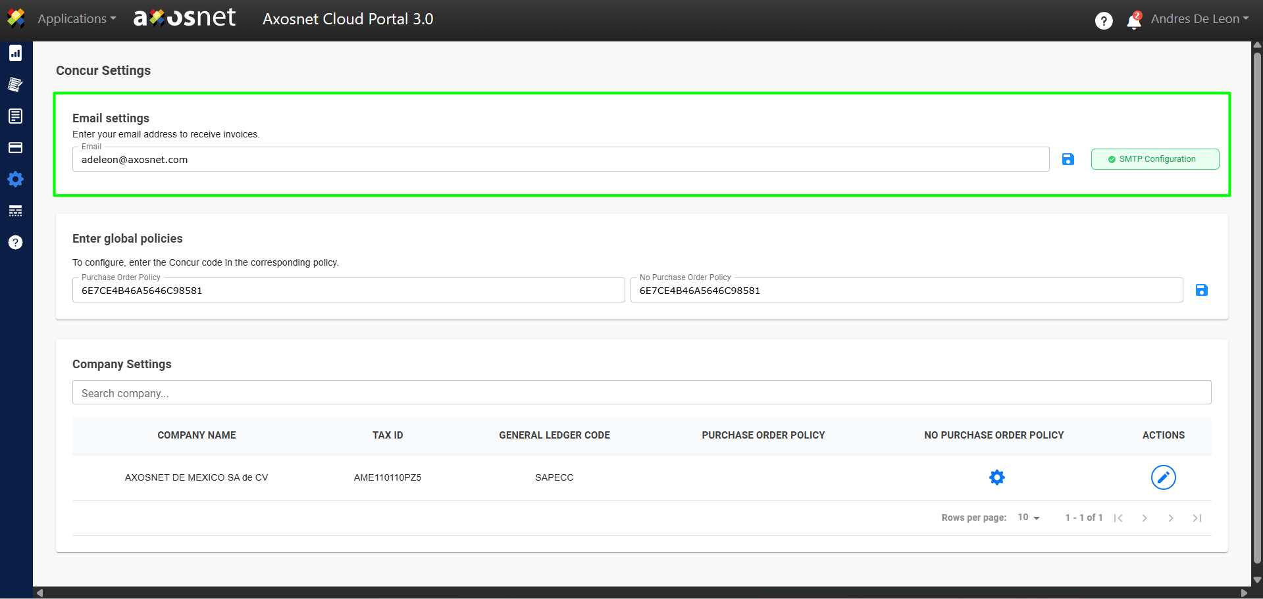Click the NO PURCHASE ORDER POLICY column header

coord(994,435)
